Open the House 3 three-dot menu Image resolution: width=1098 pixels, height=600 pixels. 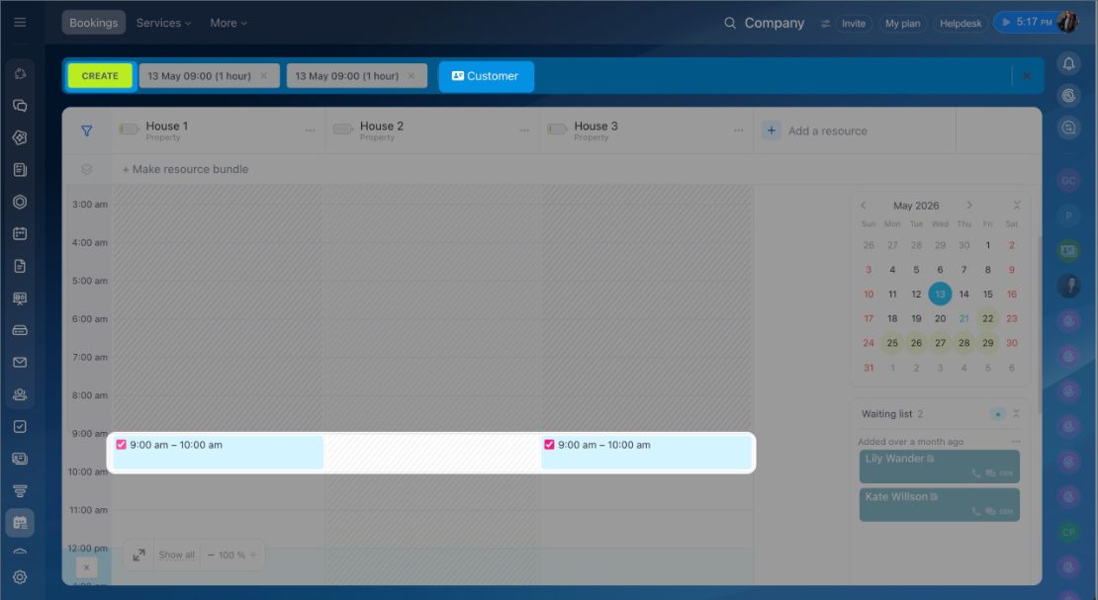(739, 130)
